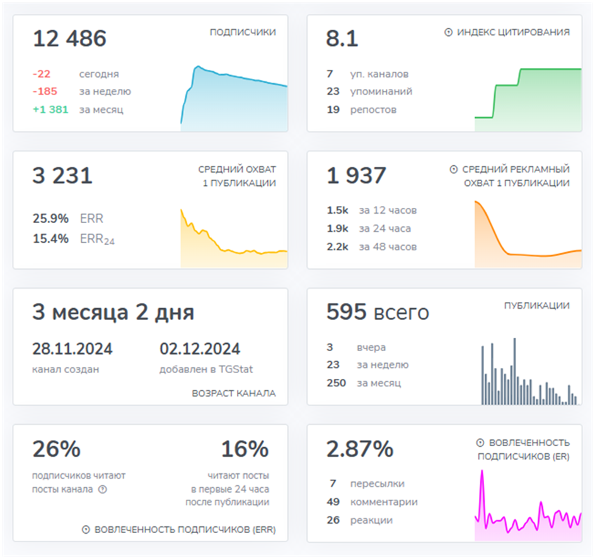Open the magenta ER engagement chart
The width and height of the screenshot is (595, 559).
click(528, 505)
